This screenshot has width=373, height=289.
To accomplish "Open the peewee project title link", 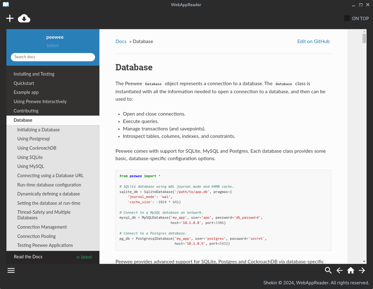I will click(55, 37).
